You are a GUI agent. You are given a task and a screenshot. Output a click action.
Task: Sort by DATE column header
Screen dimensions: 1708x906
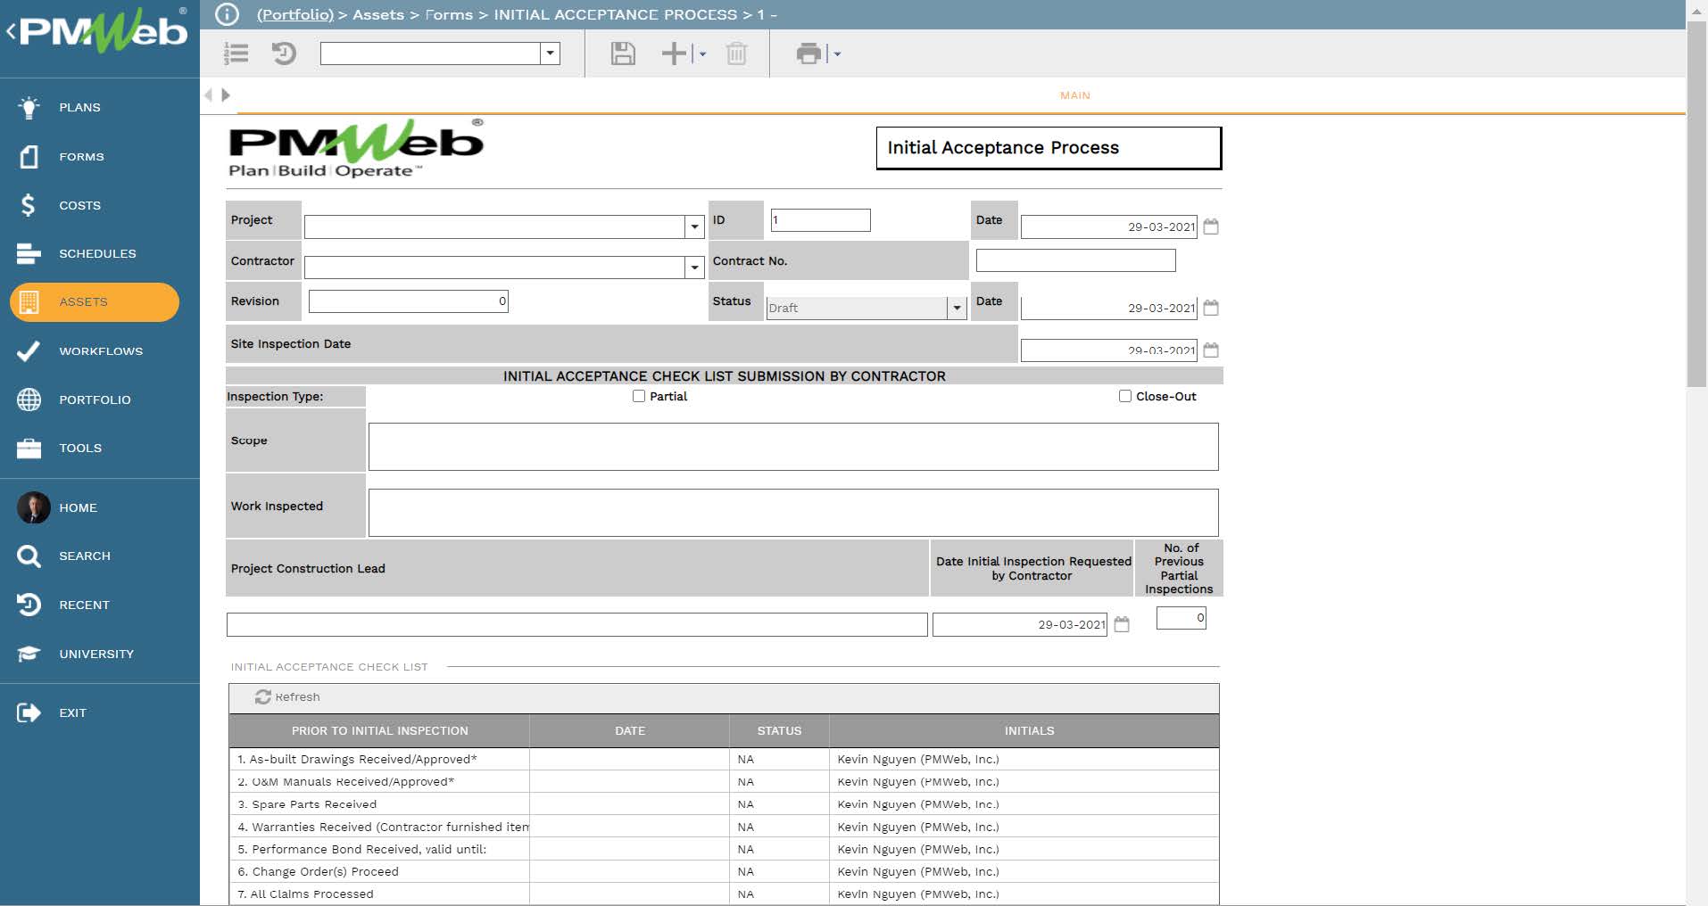point(629,730)
